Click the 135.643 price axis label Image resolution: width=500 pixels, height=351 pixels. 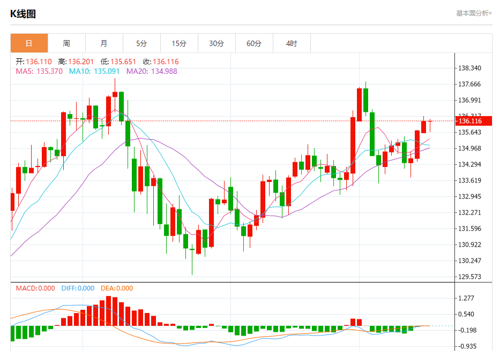tap(469, 132)
